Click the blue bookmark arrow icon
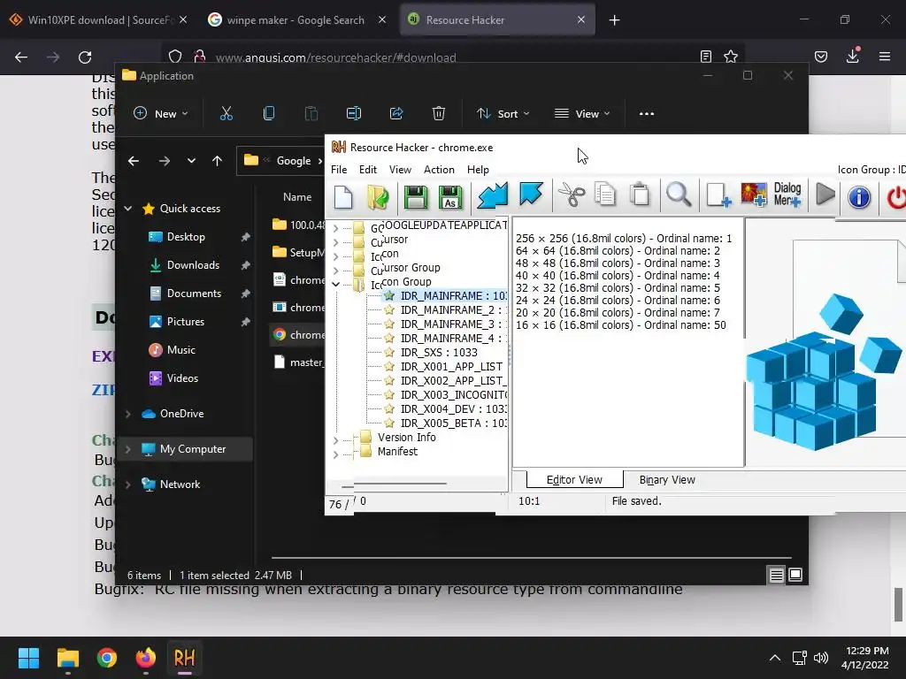 coord(531,194)
